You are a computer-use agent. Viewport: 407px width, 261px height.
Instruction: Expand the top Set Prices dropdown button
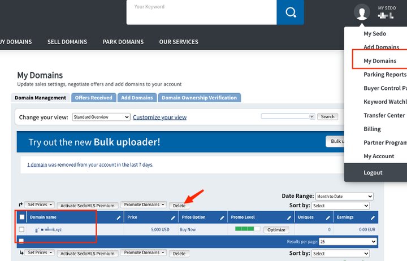pos(40,205)
